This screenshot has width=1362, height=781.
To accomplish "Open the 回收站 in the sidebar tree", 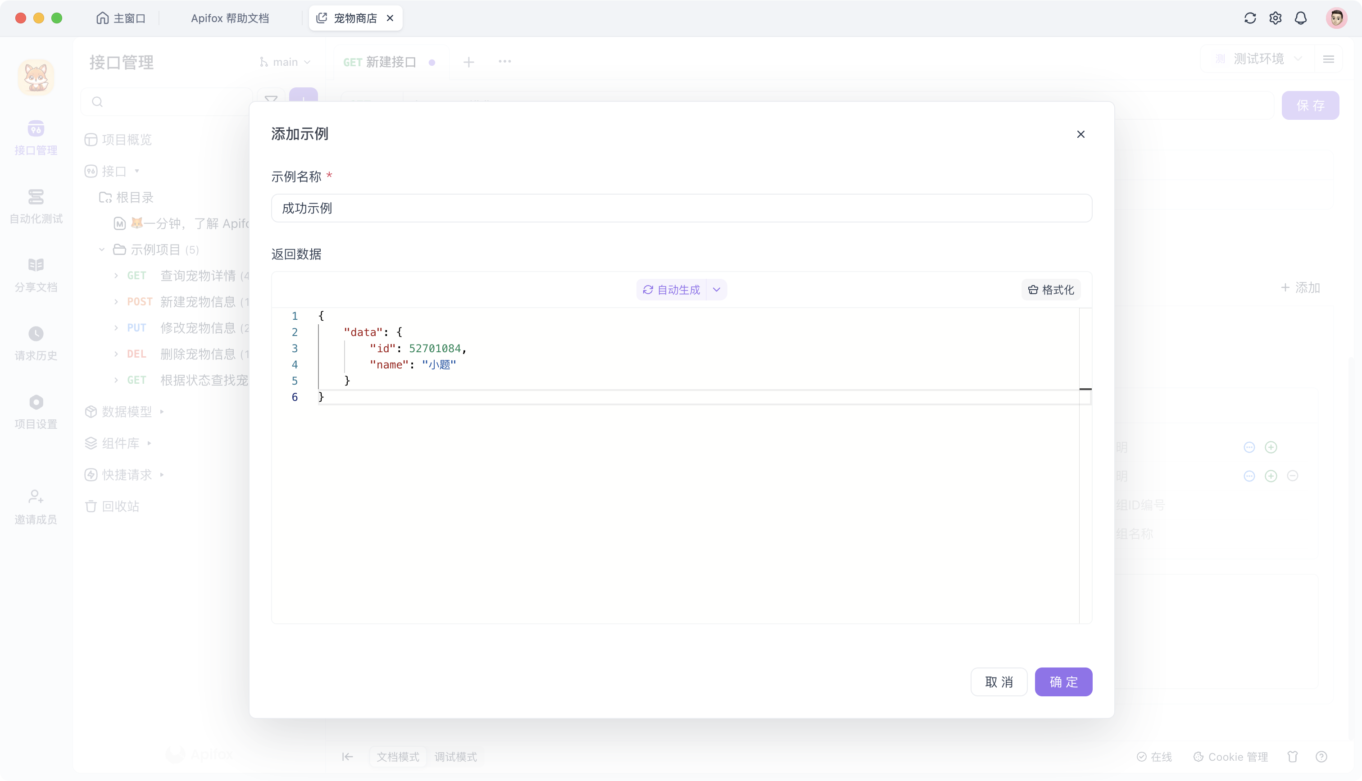I will pyautogui.click(x=121, y=505).
